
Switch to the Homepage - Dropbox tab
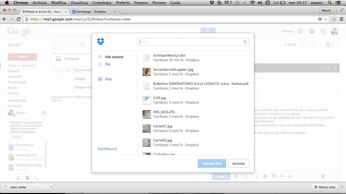[x=94, y=11]
